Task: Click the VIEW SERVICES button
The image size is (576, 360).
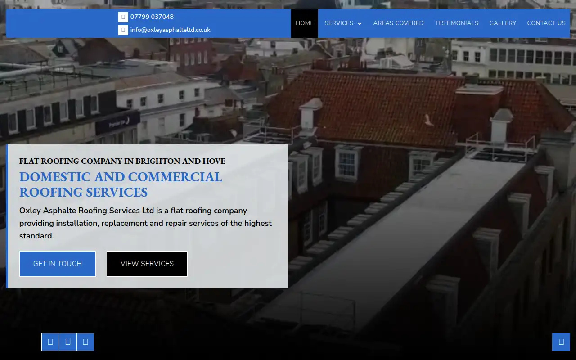Action: [x=147, y=264]
